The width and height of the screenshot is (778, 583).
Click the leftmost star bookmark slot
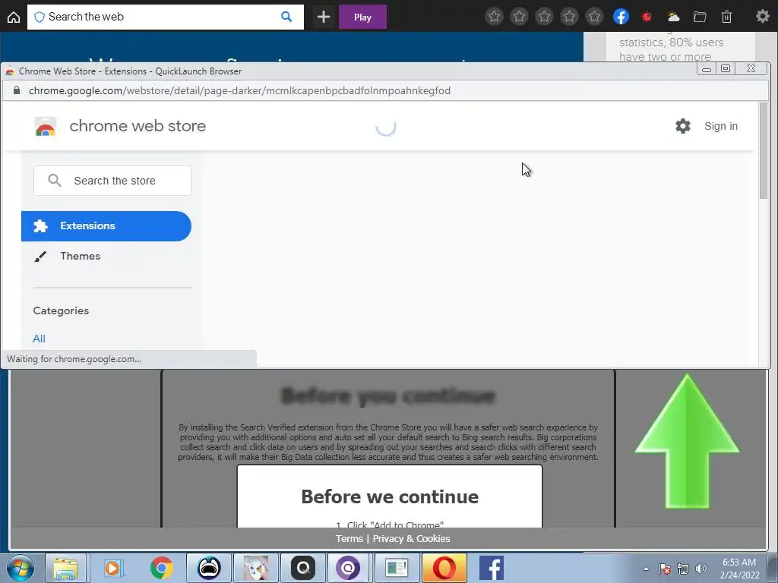pos(494,17)
